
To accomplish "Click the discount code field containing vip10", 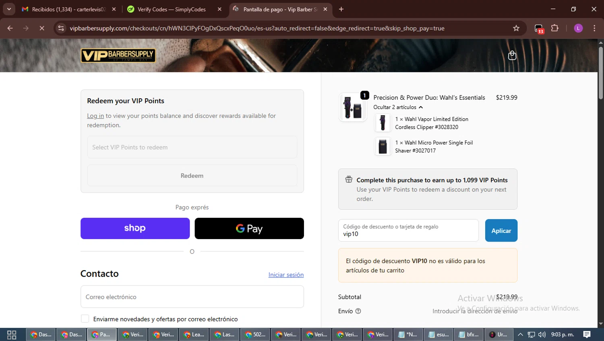I will 408,231.
